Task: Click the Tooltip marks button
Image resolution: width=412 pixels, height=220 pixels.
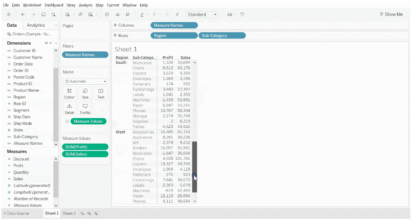Action: 85,109
